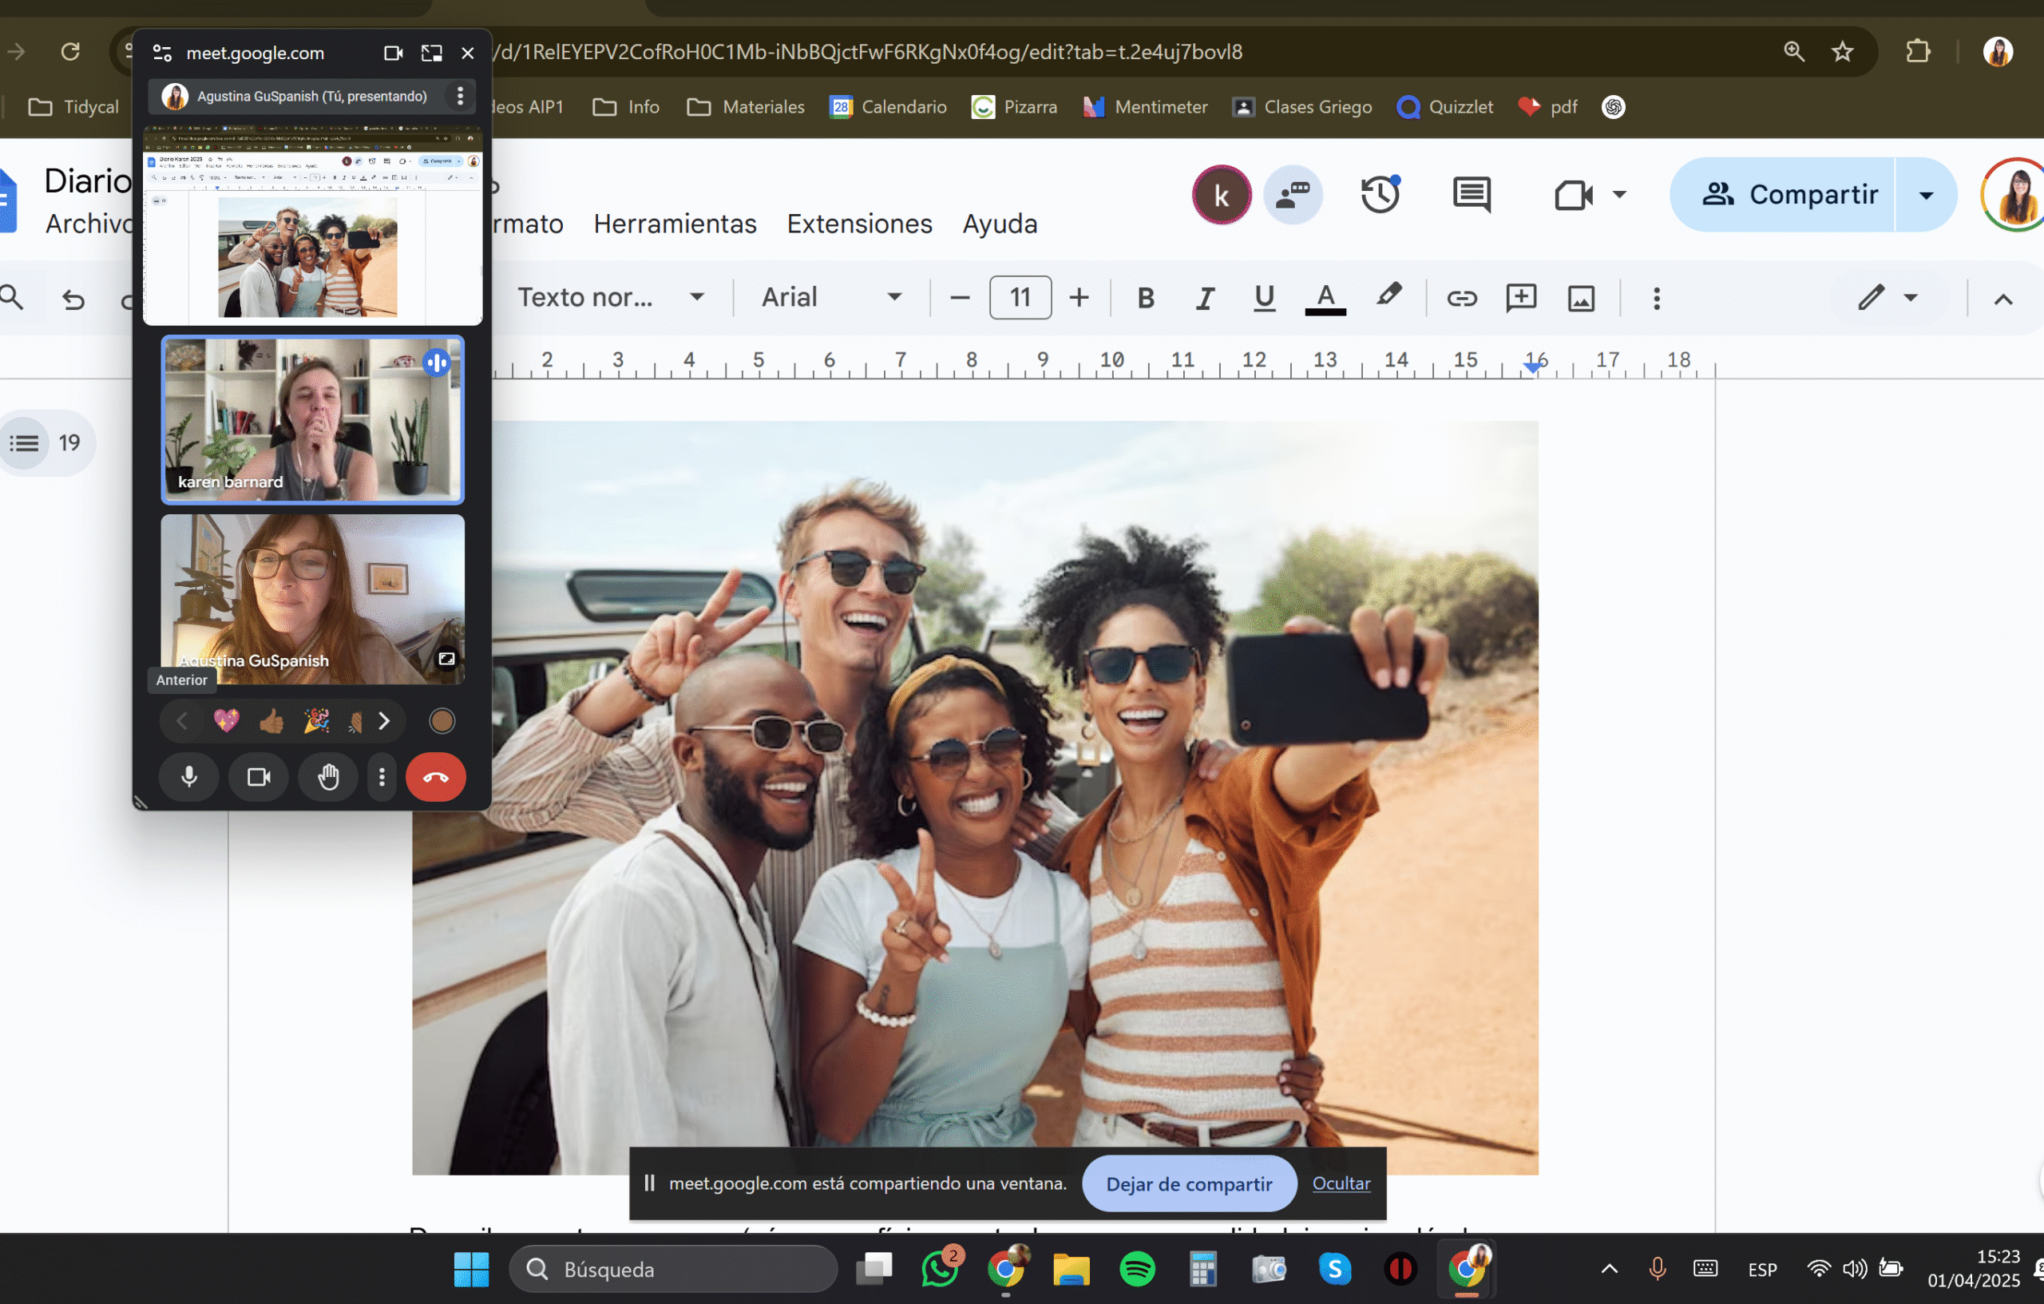This screenshot has height=1304, width=2044.
Task: Insert a link using the toolbar icon
Action: (1462, 298)
